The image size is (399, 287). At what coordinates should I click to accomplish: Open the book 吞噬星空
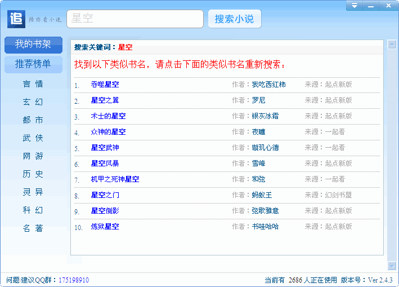coord(105,85)
